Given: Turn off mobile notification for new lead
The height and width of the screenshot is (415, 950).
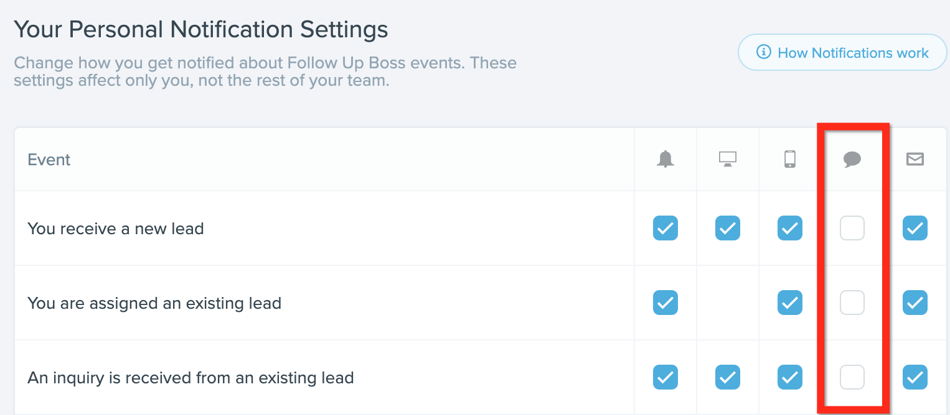Looking at the screenshot, I should [x=790, y=228].
